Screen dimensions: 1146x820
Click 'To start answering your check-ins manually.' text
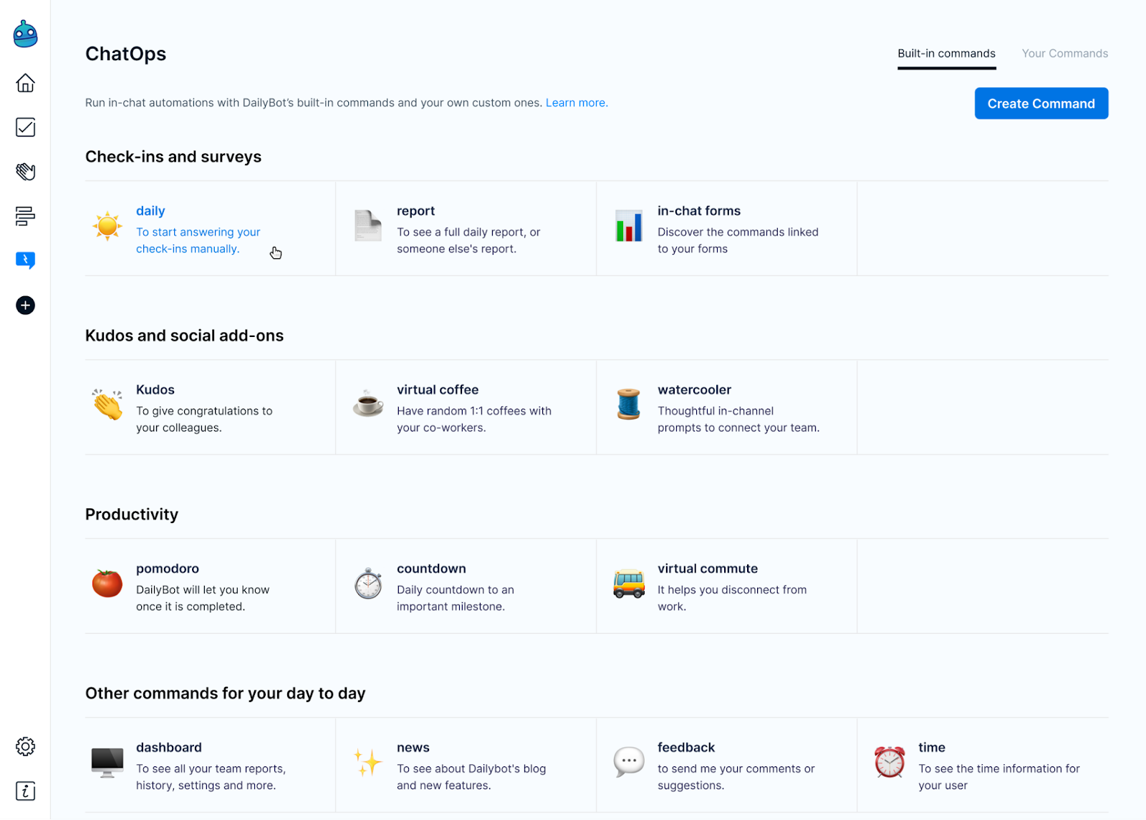click(x=198, y=240)
